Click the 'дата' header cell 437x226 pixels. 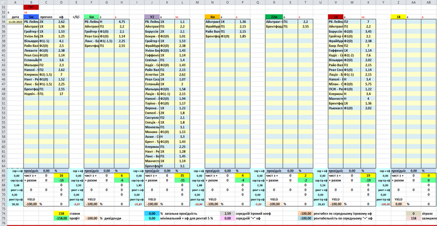coord(15,17)
